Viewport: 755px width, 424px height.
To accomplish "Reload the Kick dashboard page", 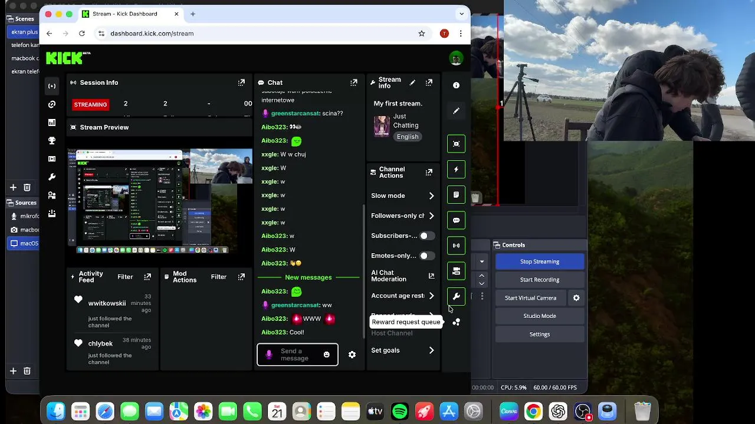I will pos(82,34).
